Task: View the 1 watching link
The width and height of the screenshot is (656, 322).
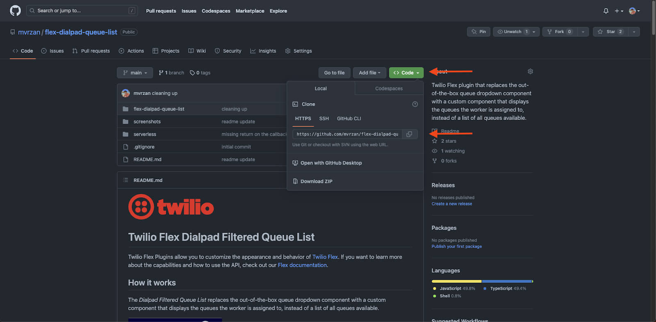Action: pyautogui.click(x=449, y=151)
